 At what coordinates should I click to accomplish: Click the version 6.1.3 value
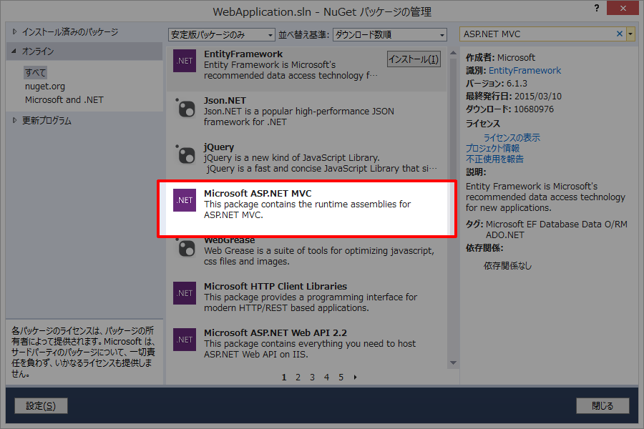(x=517, y=84)
